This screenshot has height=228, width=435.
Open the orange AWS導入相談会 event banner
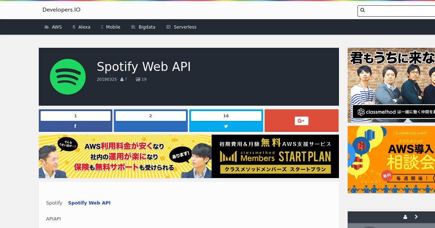point(391,160)
